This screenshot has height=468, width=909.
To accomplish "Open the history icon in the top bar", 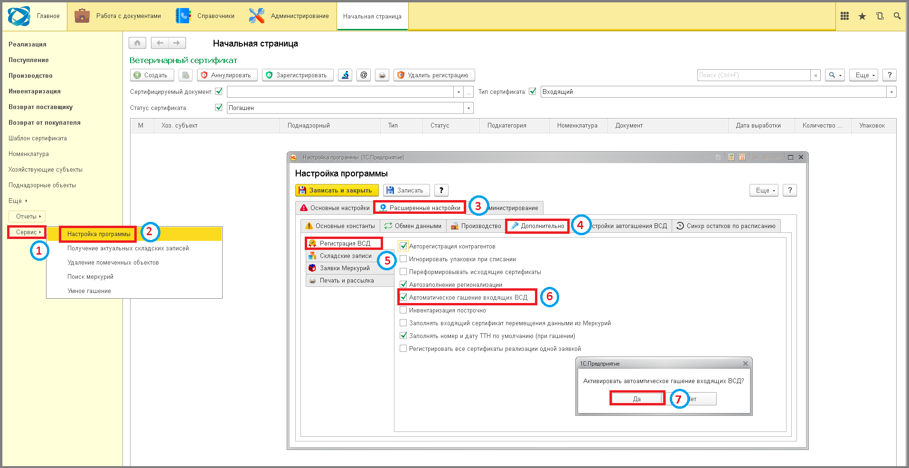I will click(x=880, y=16).
